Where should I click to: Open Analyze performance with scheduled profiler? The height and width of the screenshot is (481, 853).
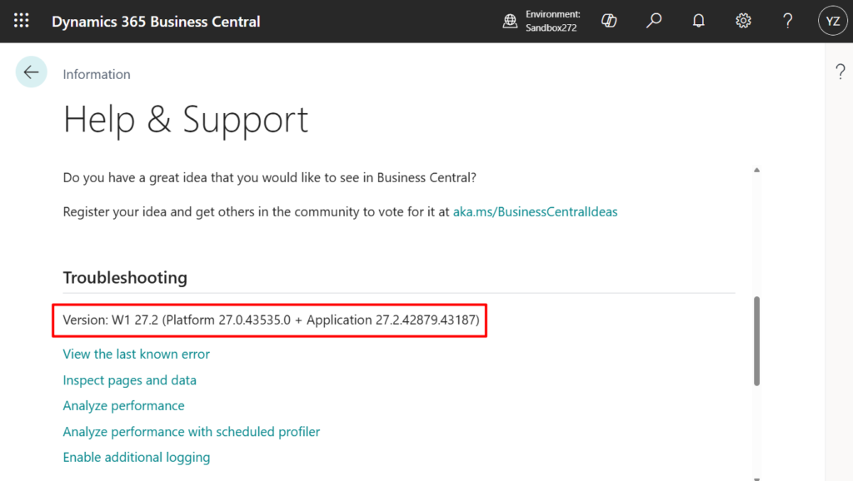[191, 432]
